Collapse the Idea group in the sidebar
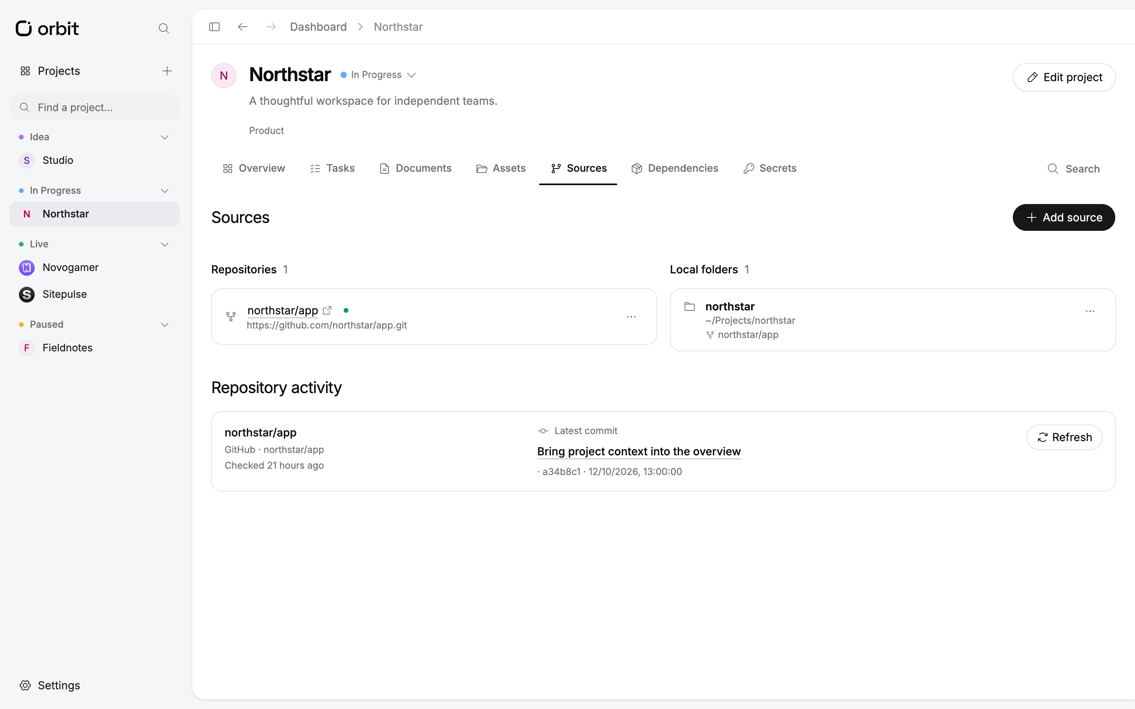The height and width of the screenshot is (709, 1135). click(x=165, y=137)
